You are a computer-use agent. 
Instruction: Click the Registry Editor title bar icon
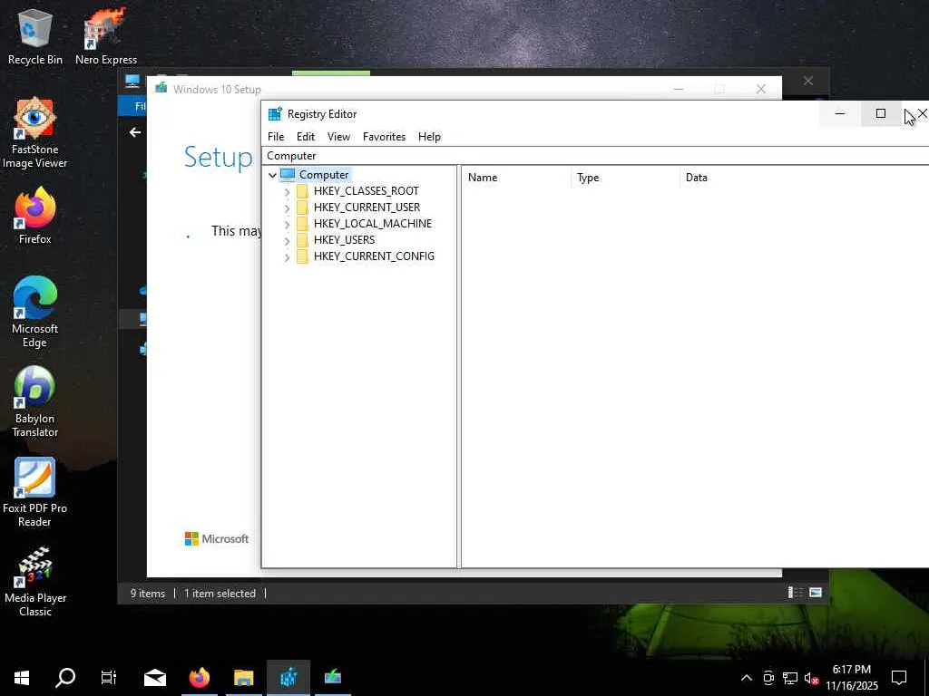pos(275,113)
